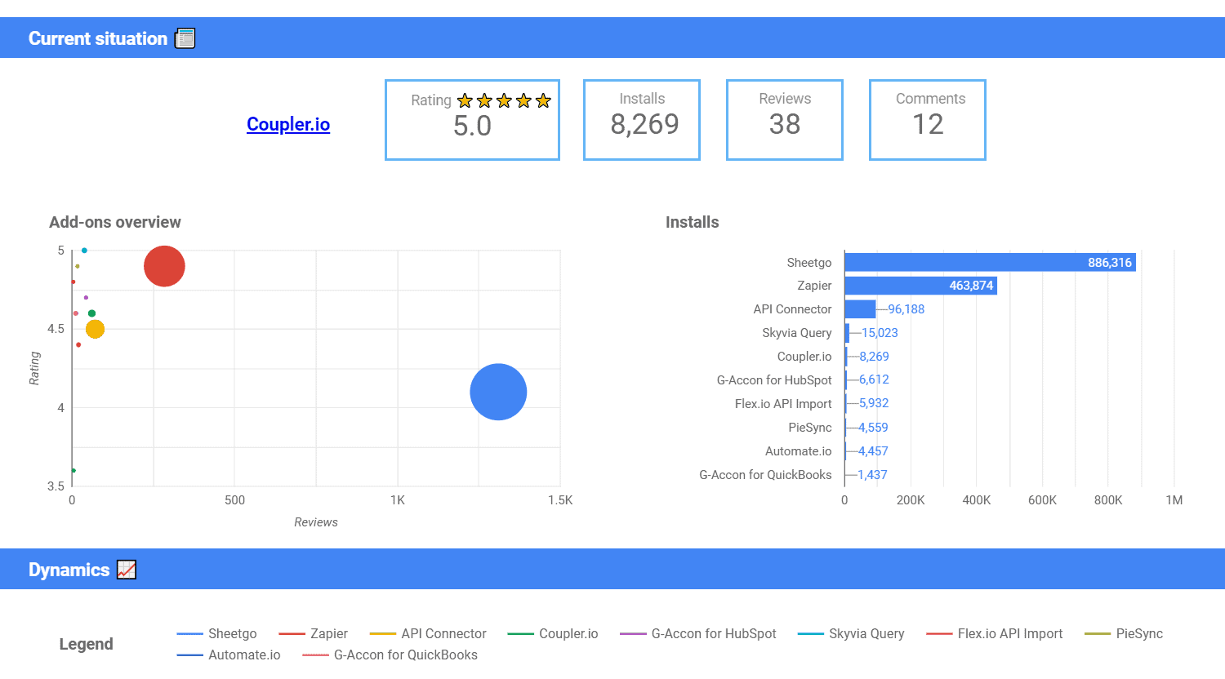Toggle G-Accon for QuickBooks in the legend
Screen dimensions: 1225x679
390,655
